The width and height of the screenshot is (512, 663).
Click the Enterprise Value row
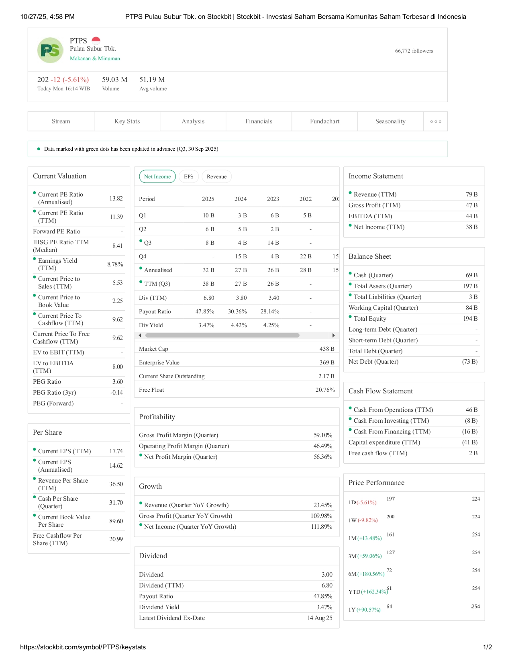[x=237, y=362]
